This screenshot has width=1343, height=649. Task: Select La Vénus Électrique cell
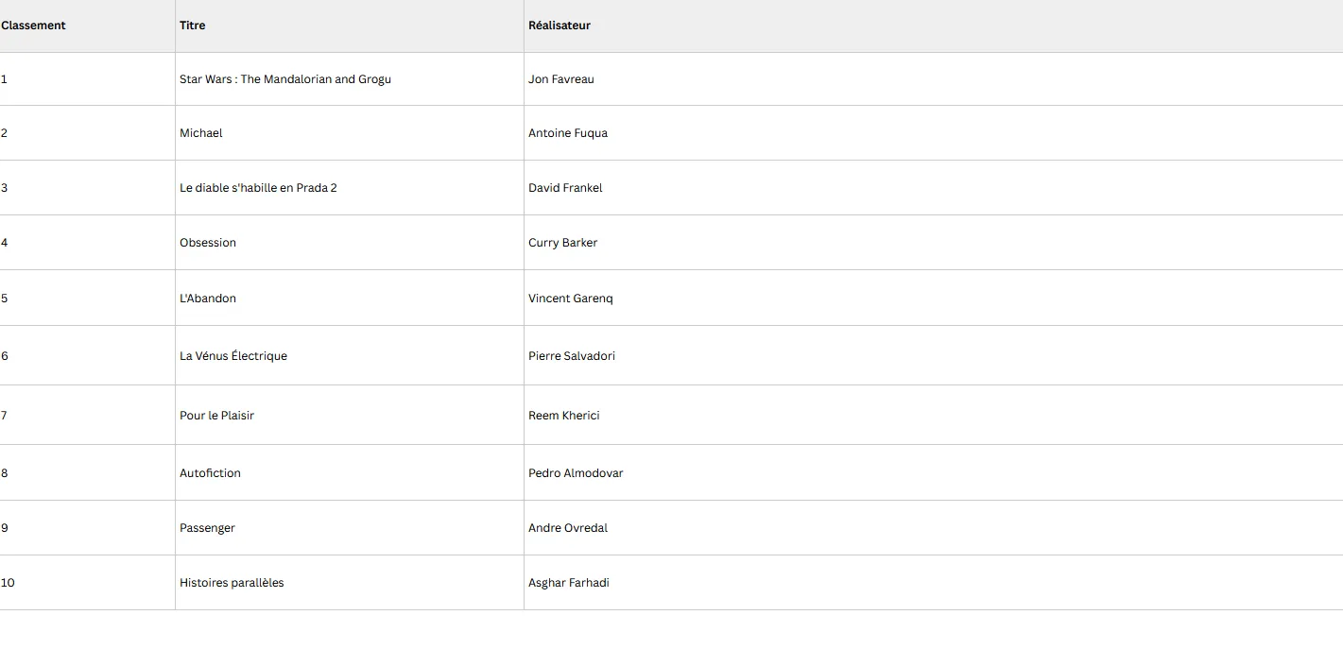pyautogui.click(x=350, y=356)
